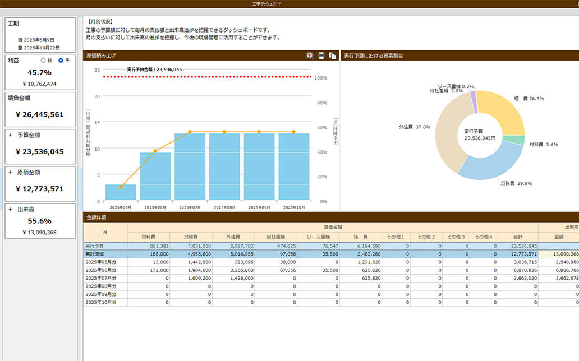579x361 pixels.
Task: Click the print icon in 原価積み上げ header
Action: (321, 55)
